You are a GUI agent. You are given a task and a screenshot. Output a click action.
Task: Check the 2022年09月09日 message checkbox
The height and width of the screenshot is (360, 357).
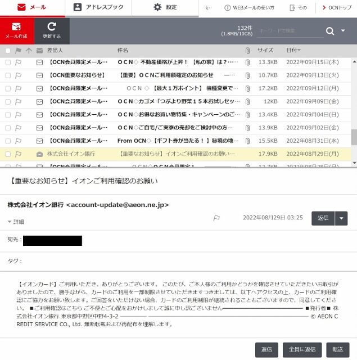coord(8,102)
